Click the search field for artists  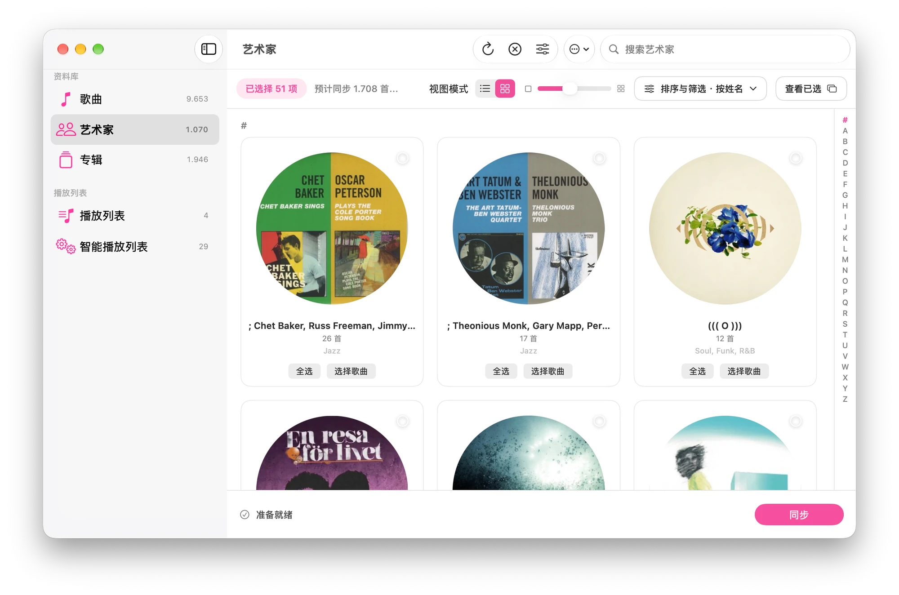(725, 49)
